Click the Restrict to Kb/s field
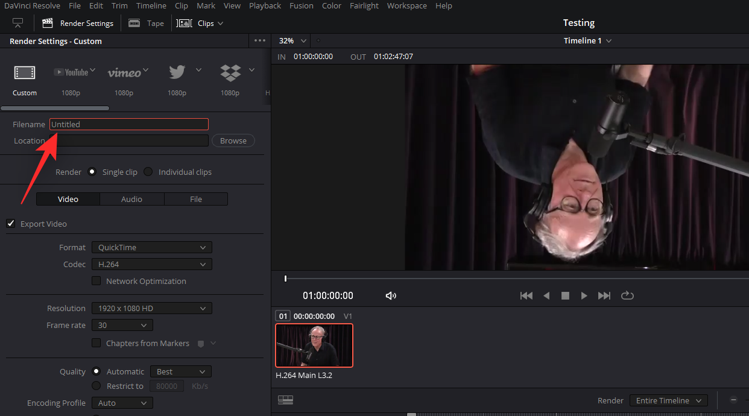 tap(168, 386)
